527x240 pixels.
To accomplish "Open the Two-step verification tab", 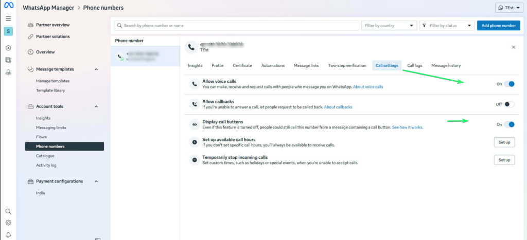I will coord(347,65).
